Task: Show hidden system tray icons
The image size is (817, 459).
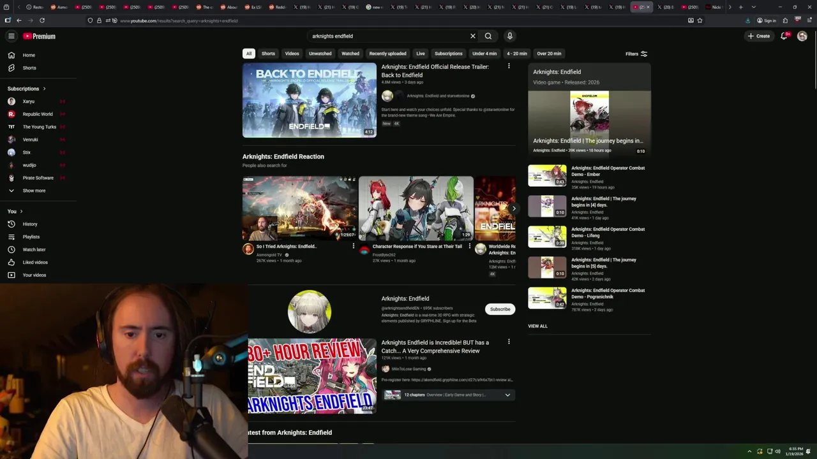Action: point(749,451)
